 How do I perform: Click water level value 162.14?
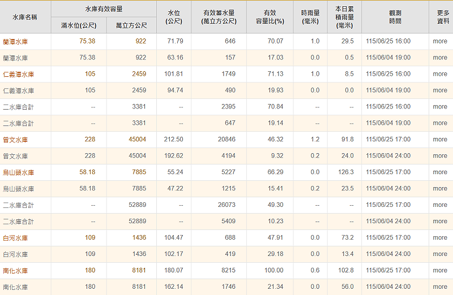click(174, 287)
